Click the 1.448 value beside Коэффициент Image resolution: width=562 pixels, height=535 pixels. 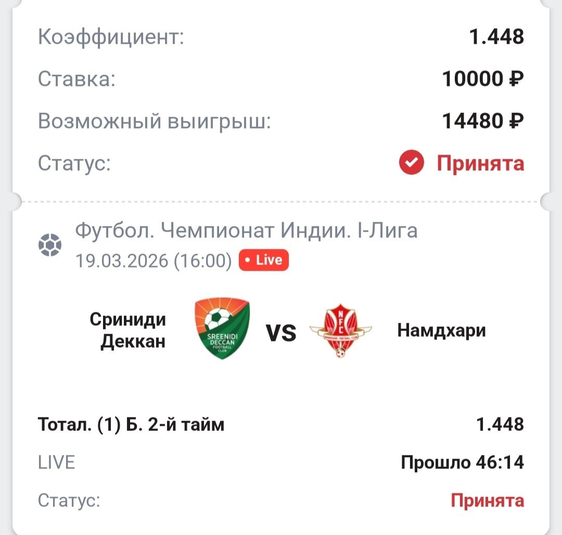(x=496, y=37)
